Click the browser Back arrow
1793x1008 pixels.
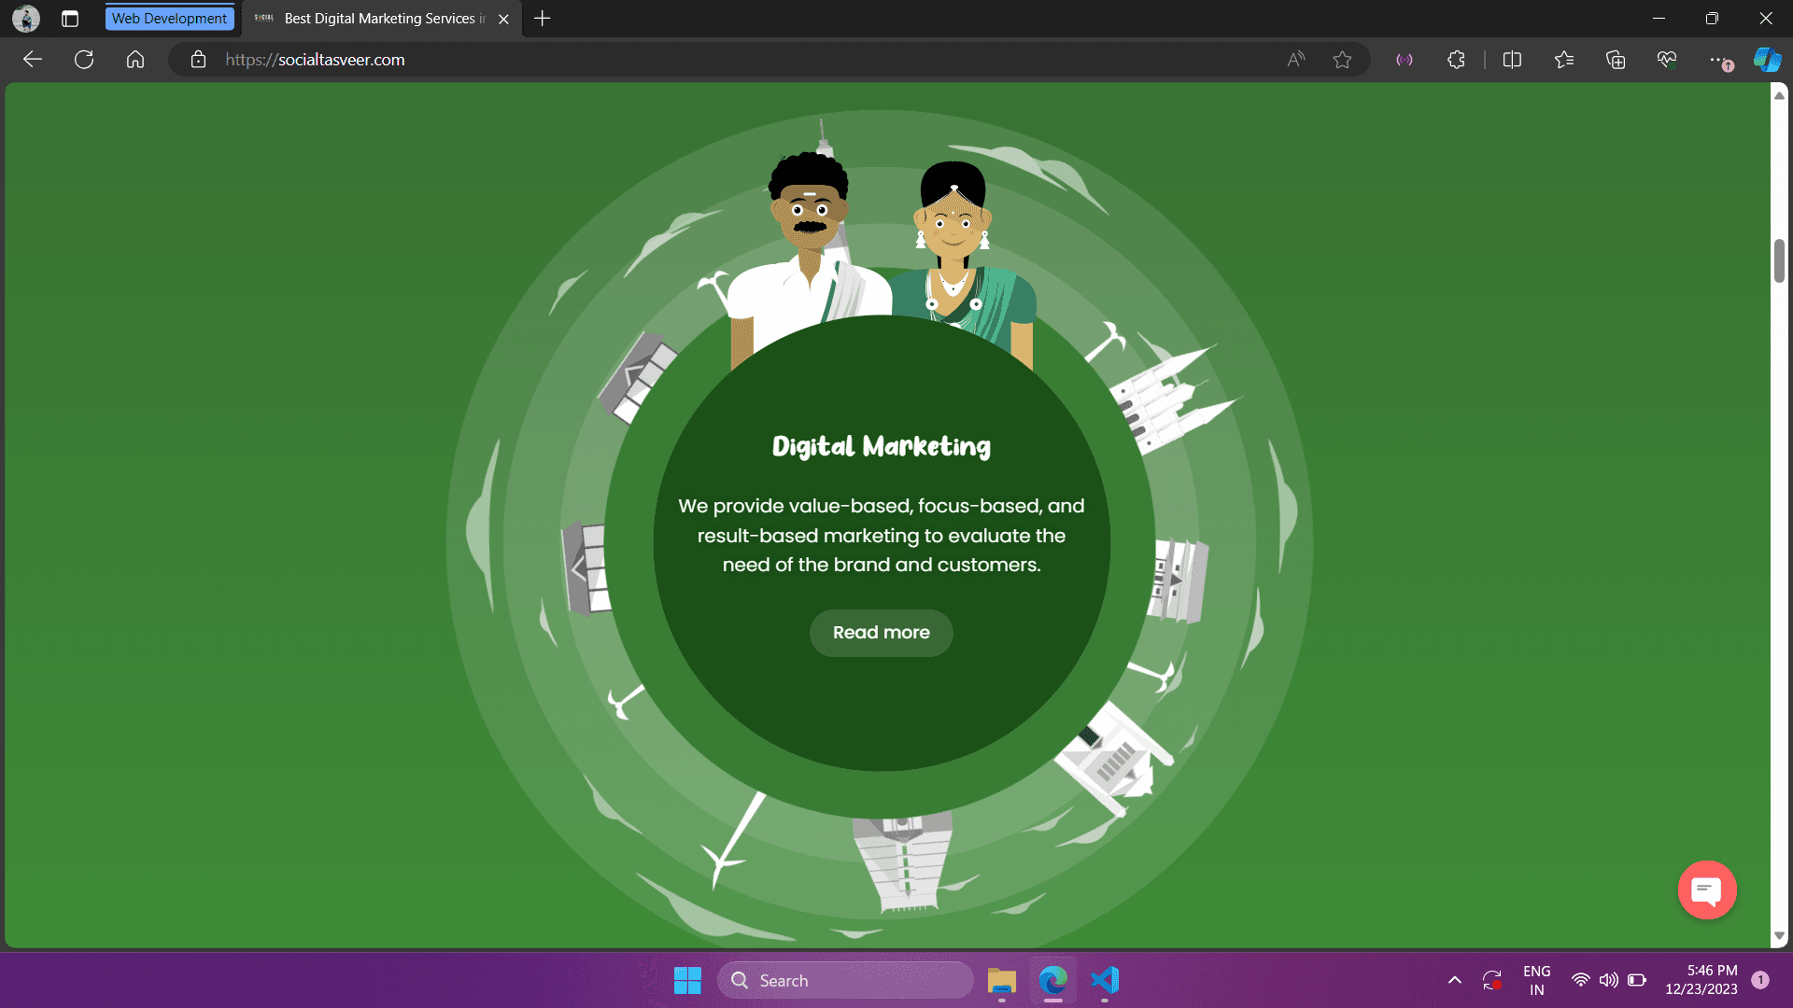point(33,60)
